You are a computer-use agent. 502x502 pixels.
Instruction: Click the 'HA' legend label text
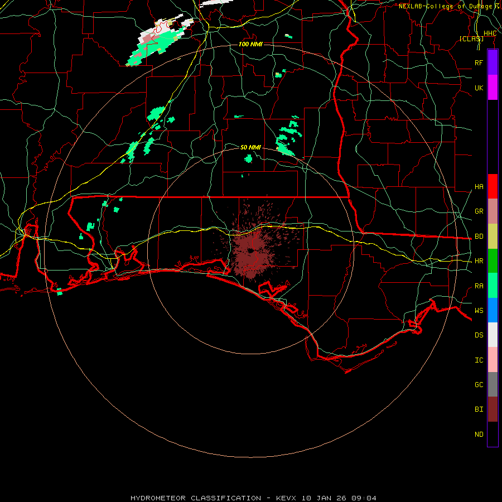point(479,187)
